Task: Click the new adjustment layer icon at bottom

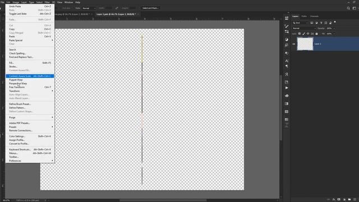Action: 344,200
